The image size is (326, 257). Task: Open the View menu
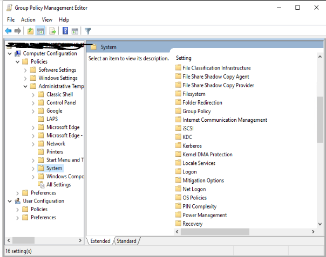tap(47, 20)
